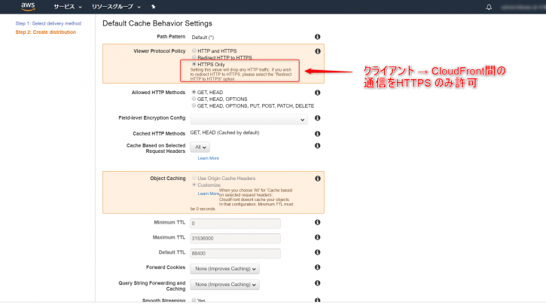Click the AWS logo home icon
Screen dimensions: 546x305
click(28, 7)
